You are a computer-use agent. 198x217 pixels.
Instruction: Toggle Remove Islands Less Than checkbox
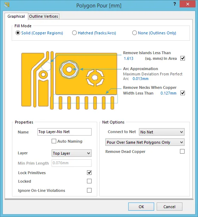pos(182,58)
